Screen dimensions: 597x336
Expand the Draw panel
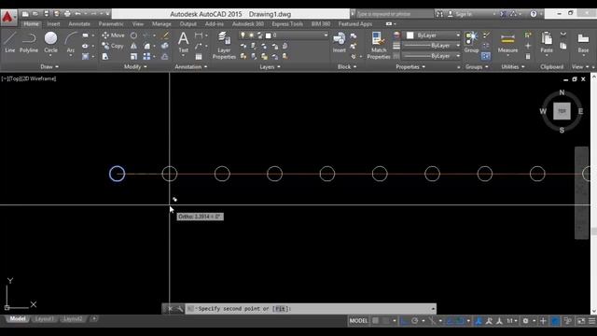coord(49,66)
